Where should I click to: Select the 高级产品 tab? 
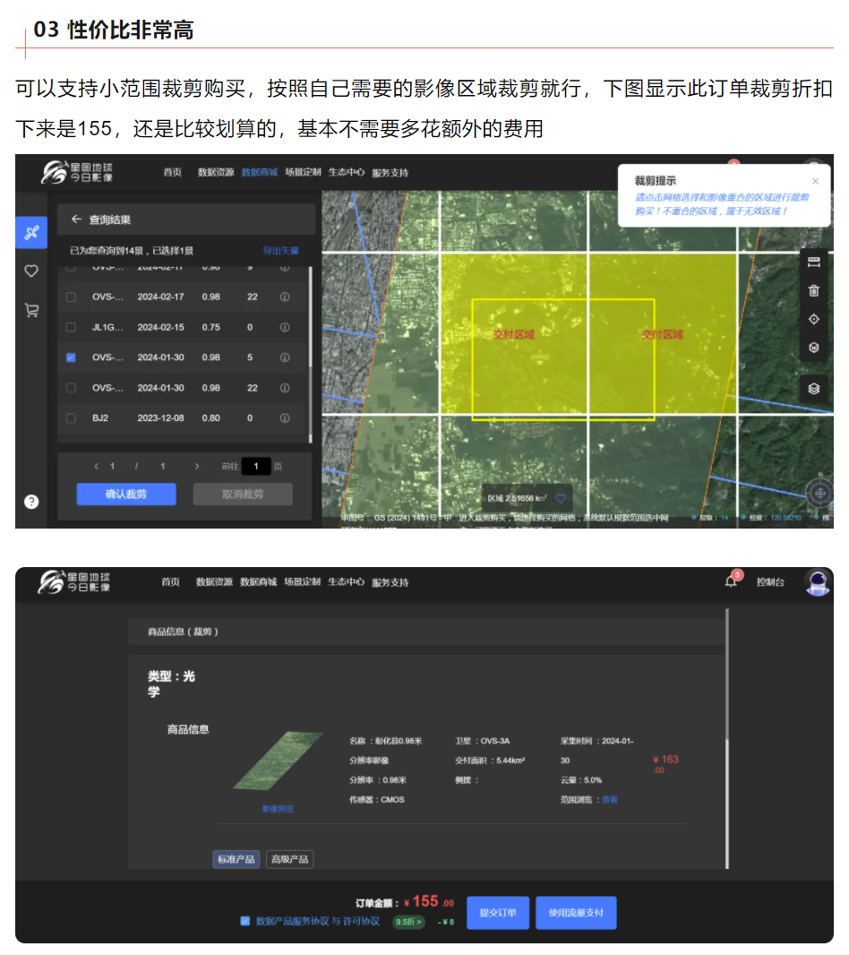[x=289, y=859]
